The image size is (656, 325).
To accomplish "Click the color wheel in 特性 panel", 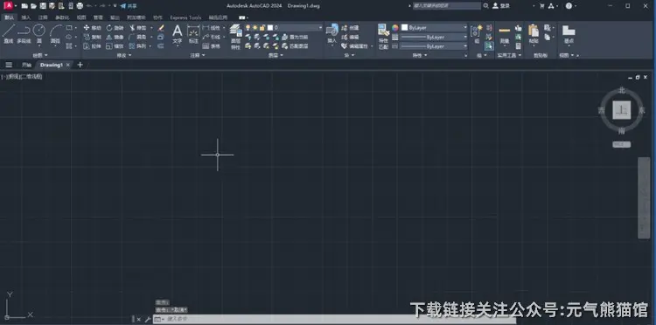I will pos(395,28).
